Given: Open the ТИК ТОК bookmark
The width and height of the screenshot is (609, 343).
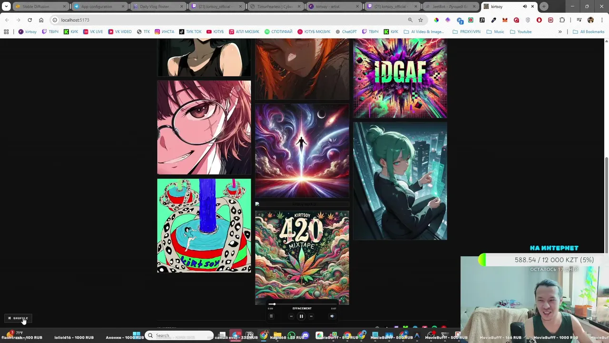Looking at the screenshot, I should click(190, 32).
